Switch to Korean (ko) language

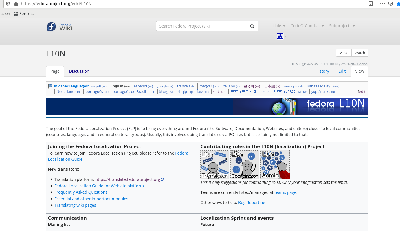tap(252, 86)
